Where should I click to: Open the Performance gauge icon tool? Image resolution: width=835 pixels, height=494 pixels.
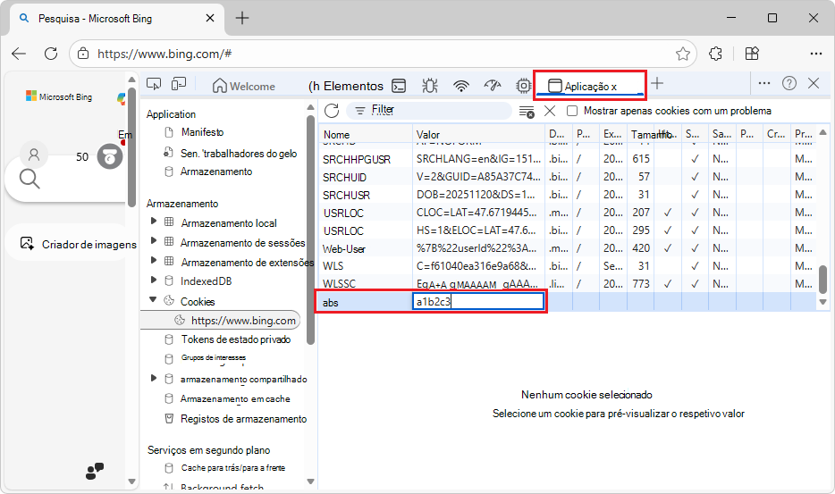coord(493,85)
